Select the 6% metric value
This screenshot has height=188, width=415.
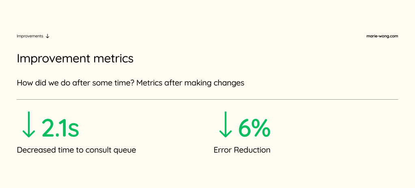coord(254,128)
